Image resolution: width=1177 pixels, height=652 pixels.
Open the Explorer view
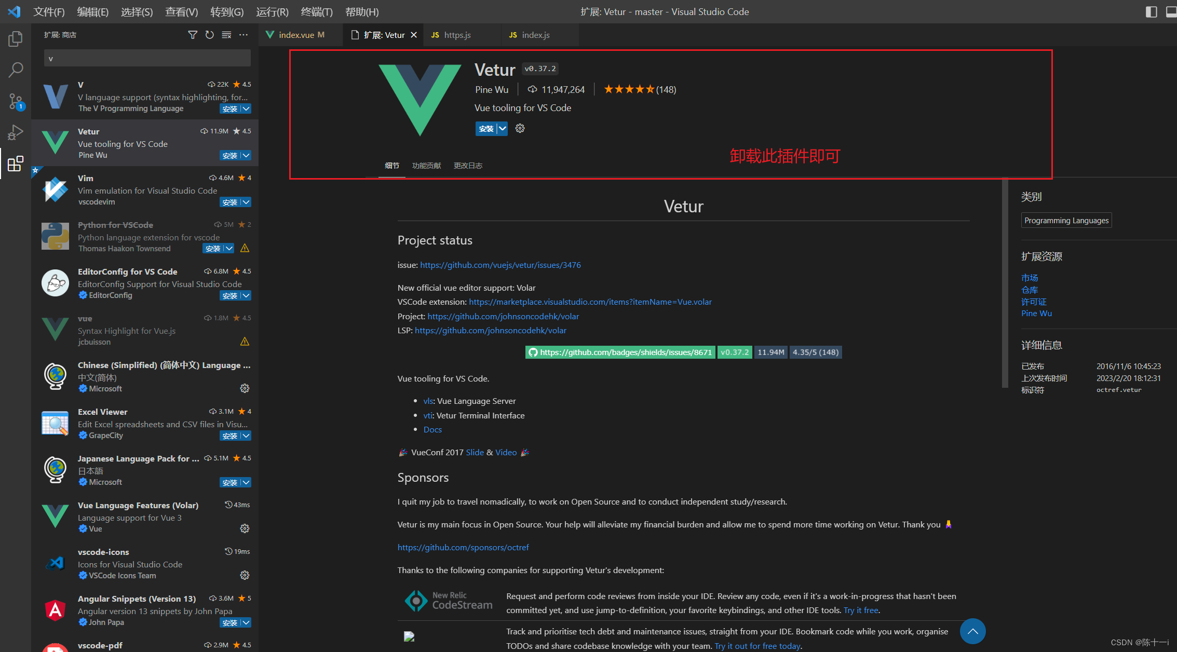point(15,38)
